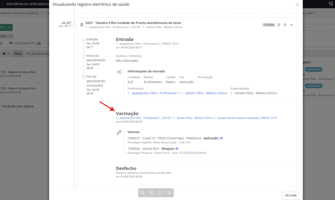This screenshot has height=200, width=335.
Task: Select the Início do atendimento timeline marker
Action: pyautogui.click(x=84, y=56)
